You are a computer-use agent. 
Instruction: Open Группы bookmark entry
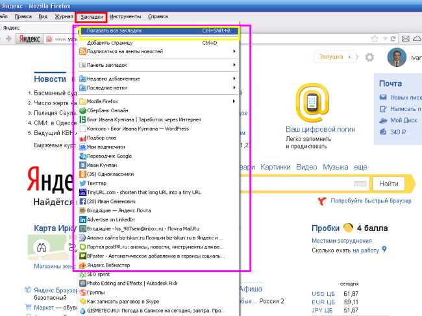(158, 293)
